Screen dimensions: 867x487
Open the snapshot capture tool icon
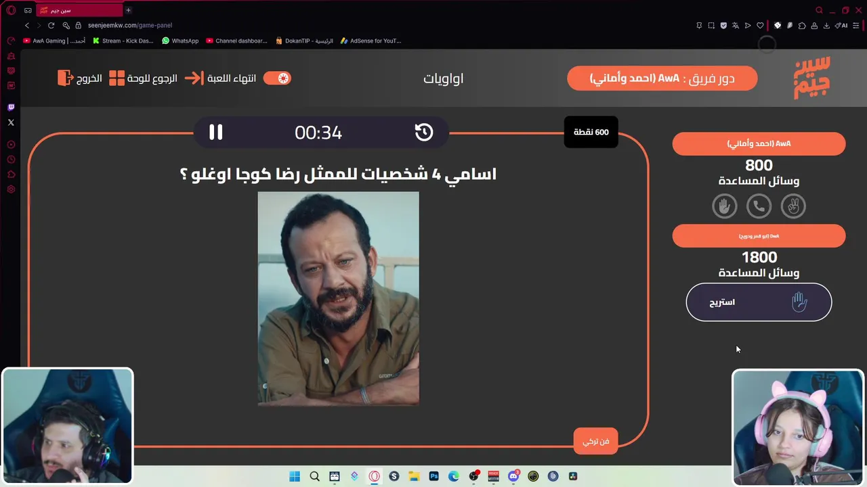click(711, 26)
